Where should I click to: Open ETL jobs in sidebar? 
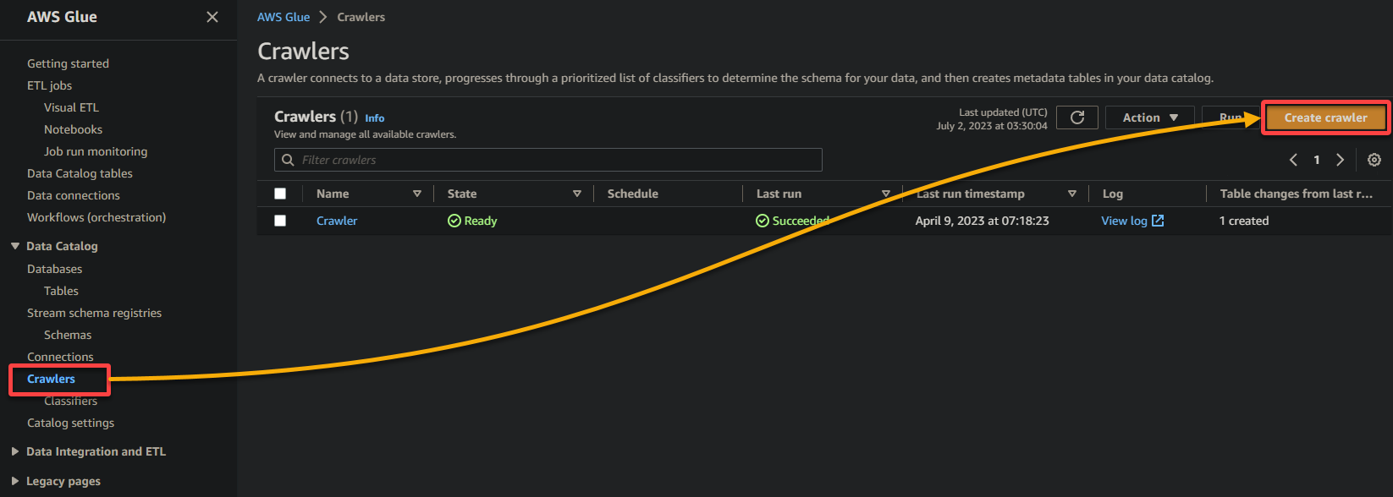(x=49, y=85)
